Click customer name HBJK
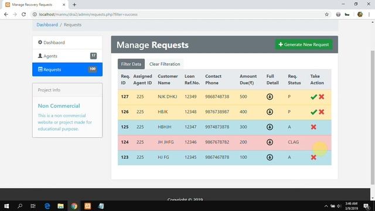This screenshot has height=211, width=375. (x=163, y=112)
